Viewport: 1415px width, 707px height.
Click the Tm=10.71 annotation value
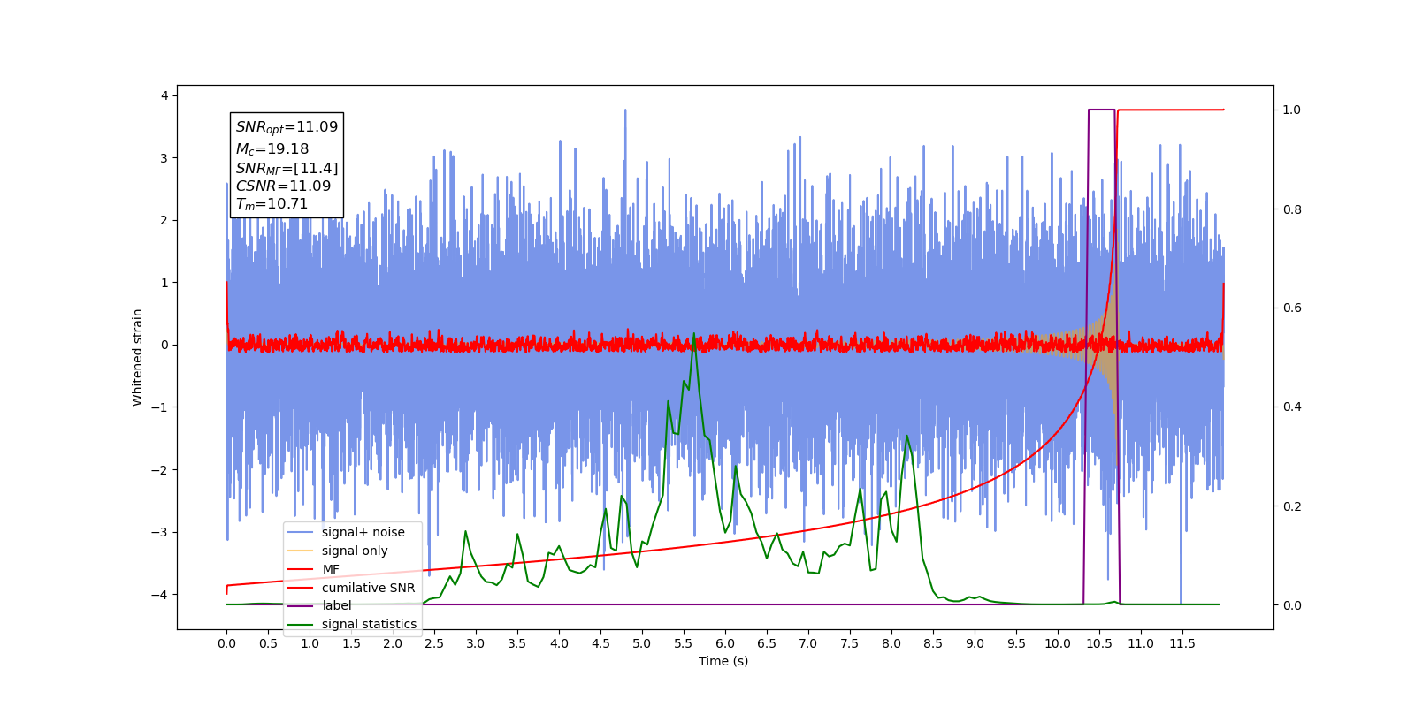pyautogui.click(x=272, y=204)
